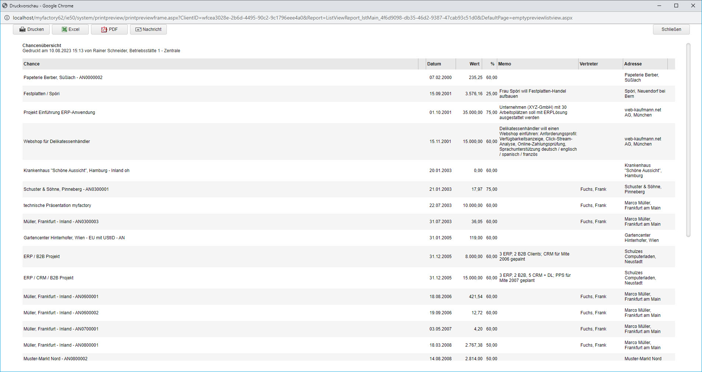Viewport: 702px width, 372px height.
Task: Click memo 3 ERP, 2 B2B, 5 CRM + DL
Action: coord(535,278)
